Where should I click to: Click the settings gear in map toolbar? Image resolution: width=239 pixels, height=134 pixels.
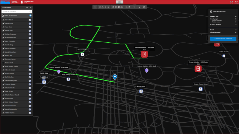(x=144, y=7)
